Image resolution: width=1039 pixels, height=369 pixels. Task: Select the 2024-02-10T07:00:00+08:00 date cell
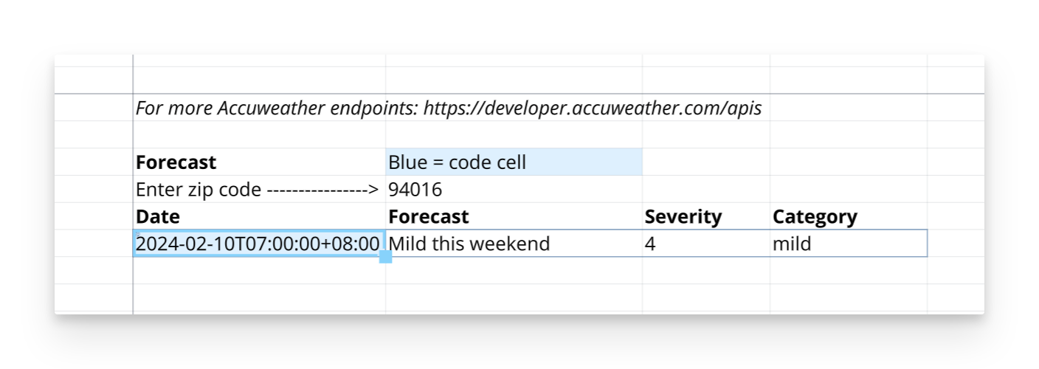click(258, 244)
